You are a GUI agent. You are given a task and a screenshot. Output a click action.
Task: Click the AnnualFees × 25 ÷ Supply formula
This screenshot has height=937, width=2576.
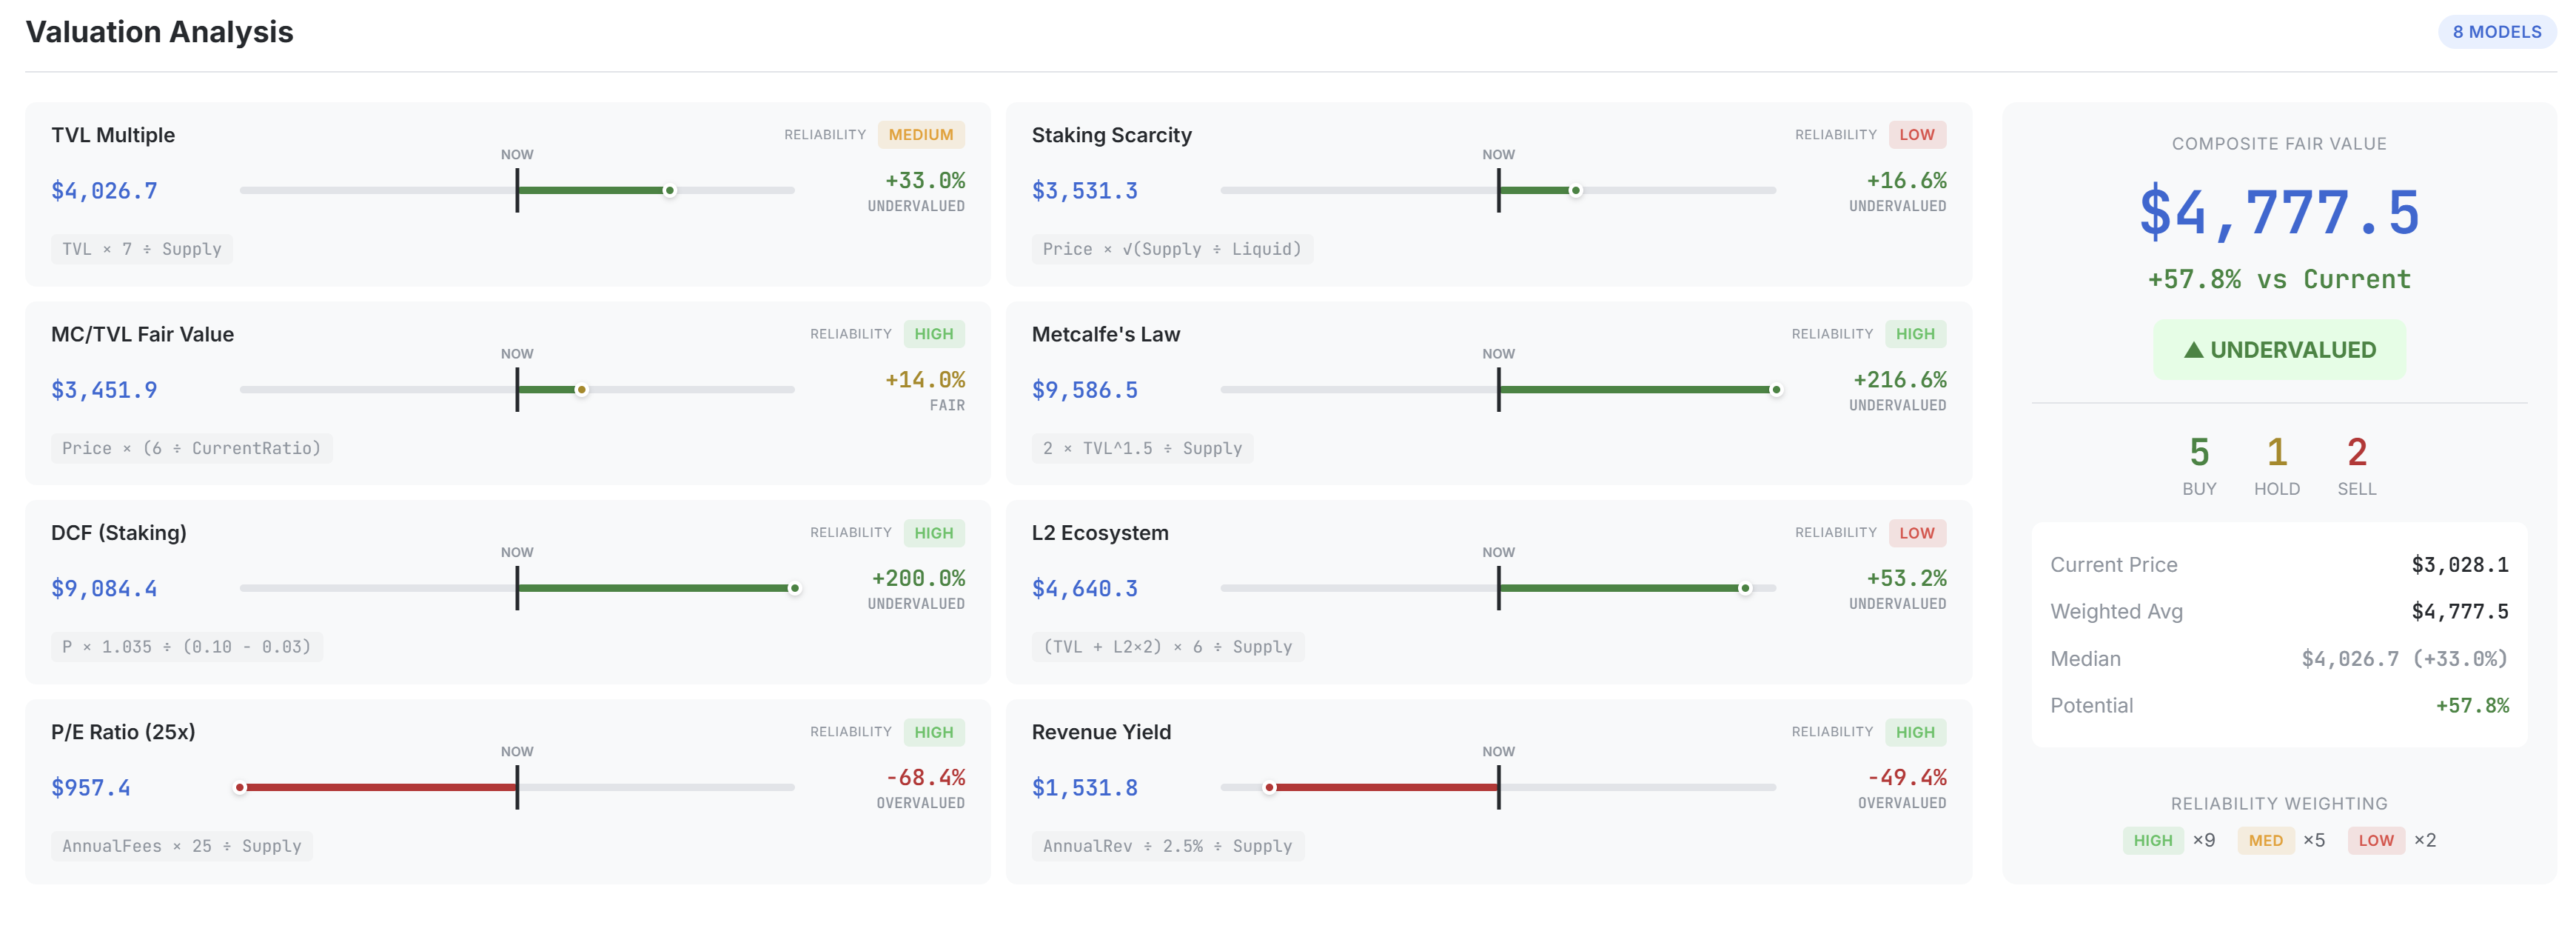[x=181, y=846]
